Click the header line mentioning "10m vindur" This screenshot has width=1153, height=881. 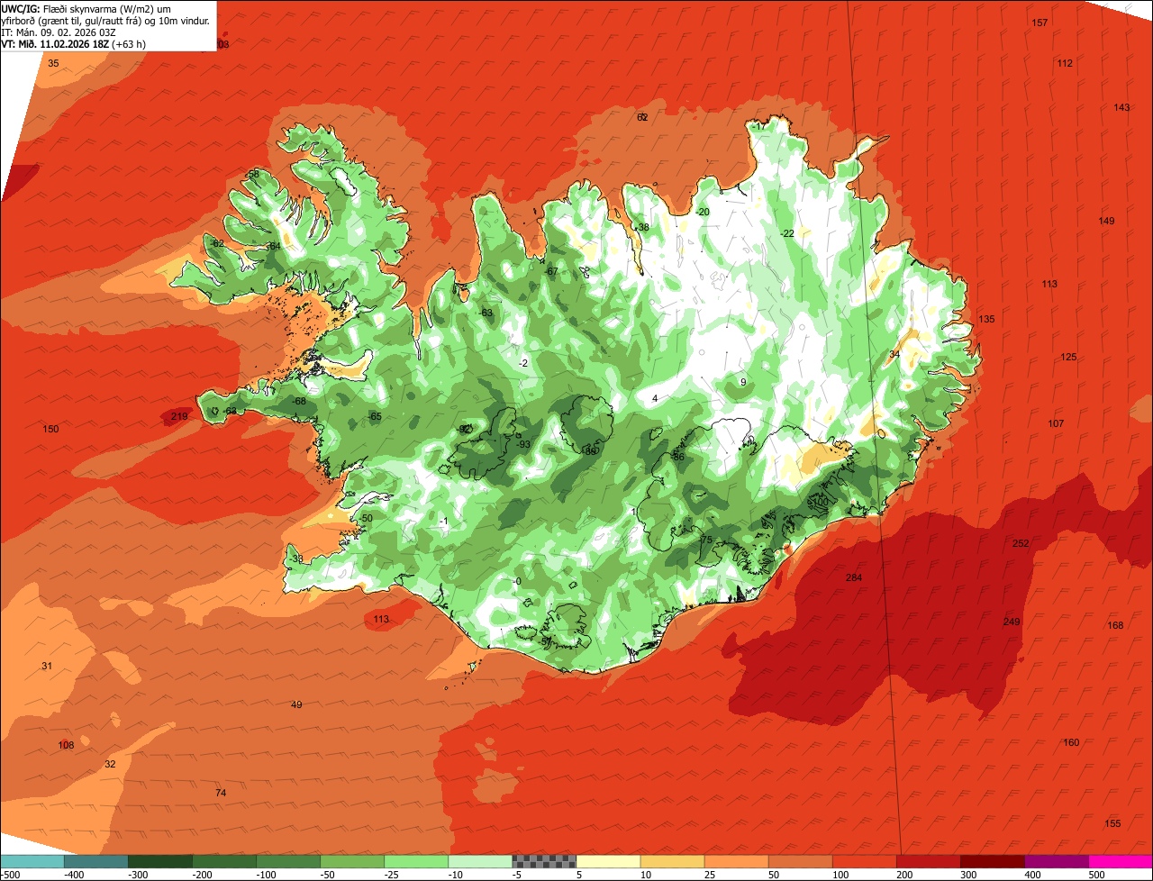click(x=105, y=21)
